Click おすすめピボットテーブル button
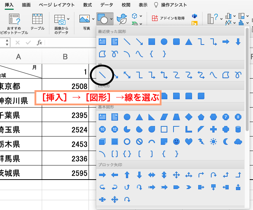The height and width of the screenshot is (210, 253). pyautogui.click(x=14, y=24)
